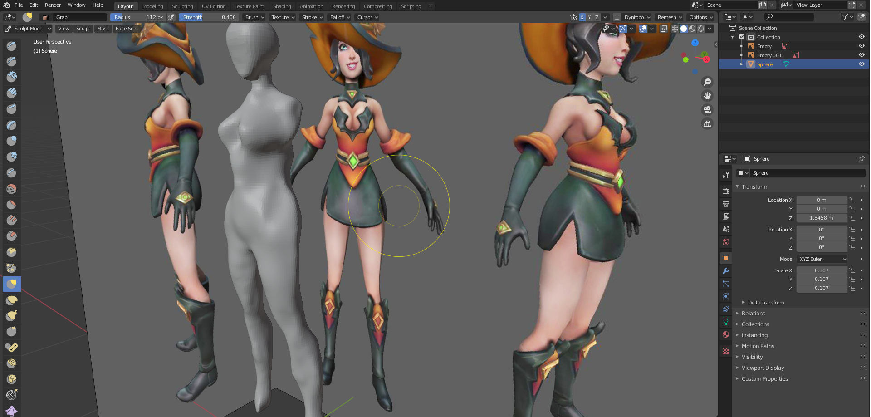Image resolution: width=871 pixels, height=417 pixels.
Task: Open the Sculpt Mode selector
Action: tap(28, 29)
